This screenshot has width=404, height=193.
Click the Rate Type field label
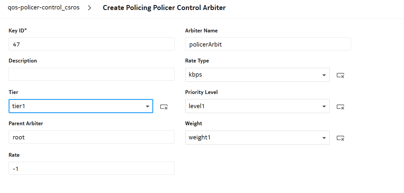197,61
